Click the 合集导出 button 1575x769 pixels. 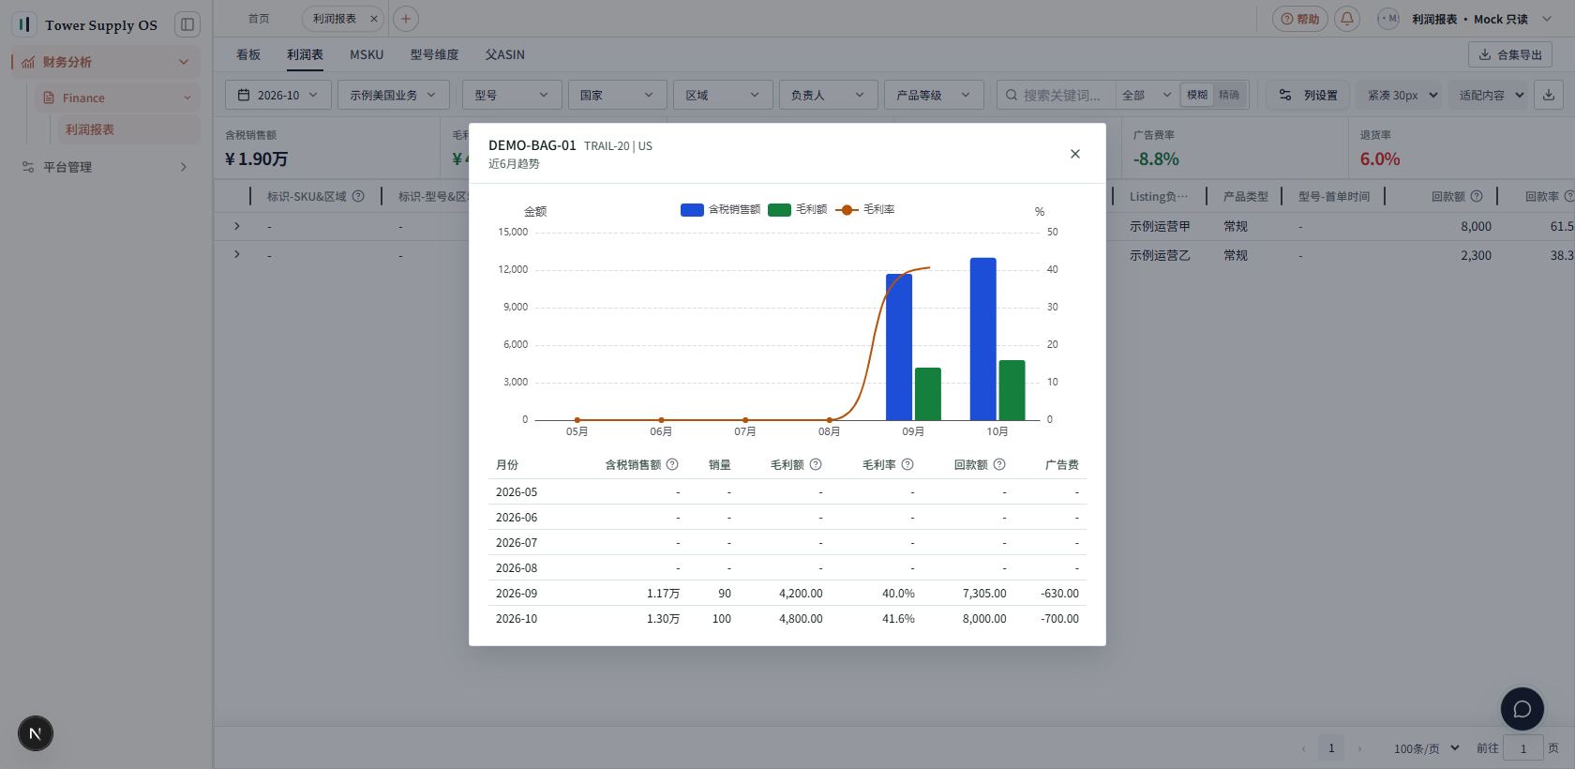[1509, 54]
